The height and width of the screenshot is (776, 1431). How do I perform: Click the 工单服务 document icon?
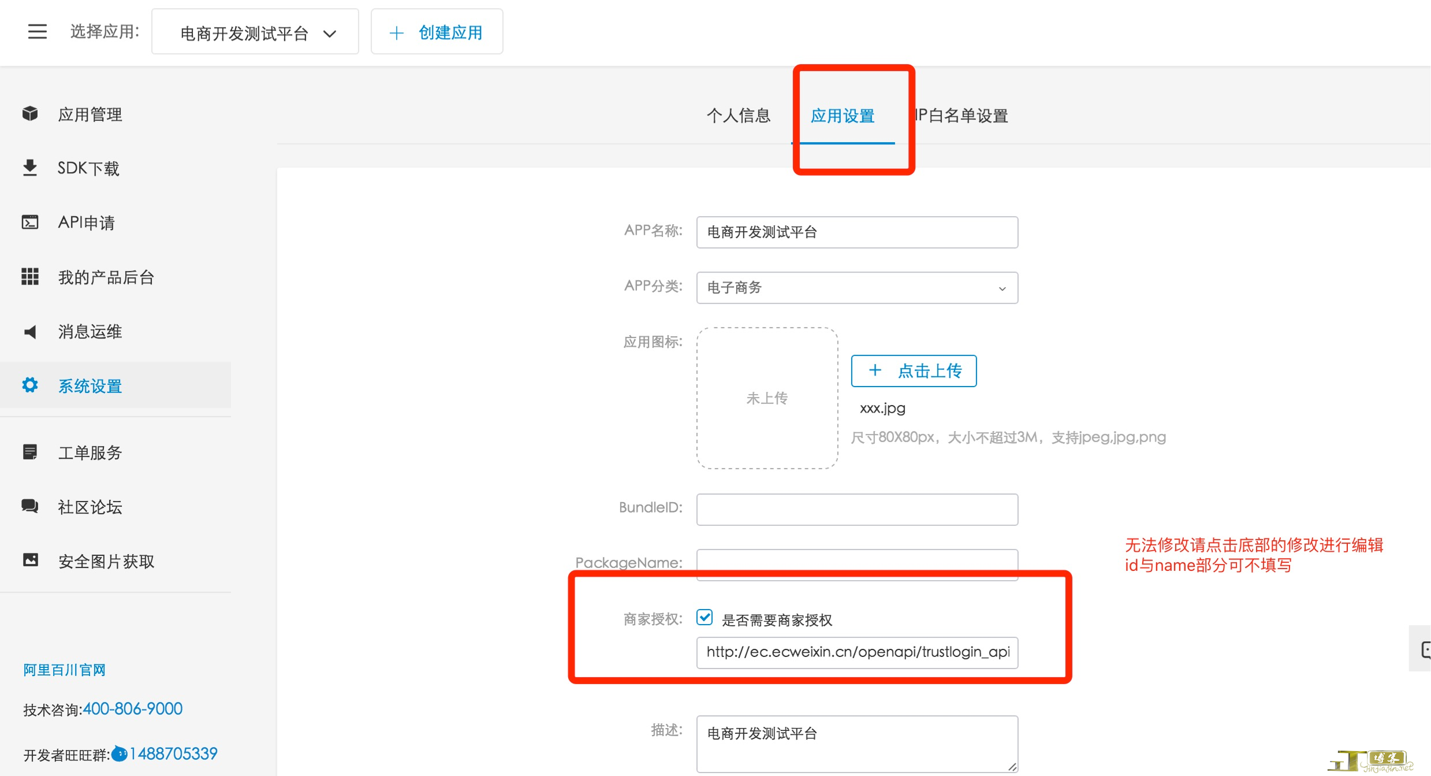pos(30,452)
